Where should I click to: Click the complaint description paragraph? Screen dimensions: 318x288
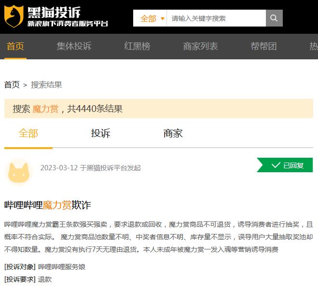[x=159, y=237]
